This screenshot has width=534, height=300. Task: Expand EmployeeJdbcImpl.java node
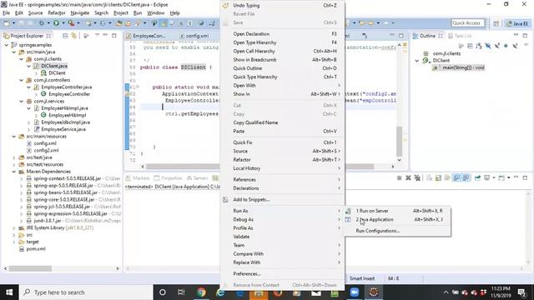pos(29,122)
